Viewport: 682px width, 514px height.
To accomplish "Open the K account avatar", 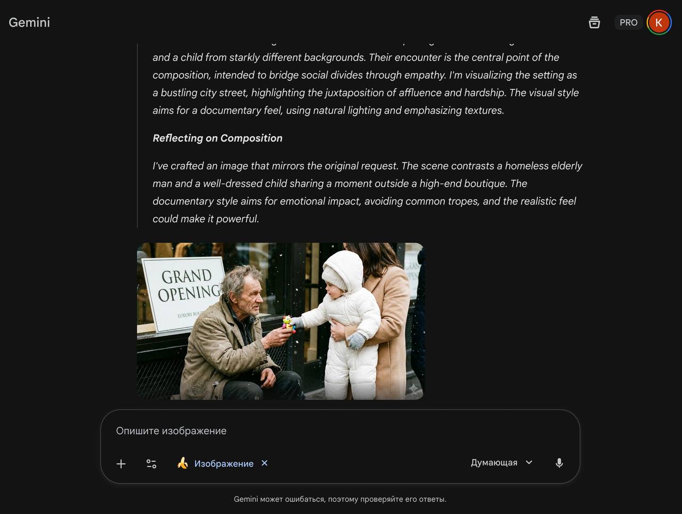I will pyautogui.click(x=659, y=22).
